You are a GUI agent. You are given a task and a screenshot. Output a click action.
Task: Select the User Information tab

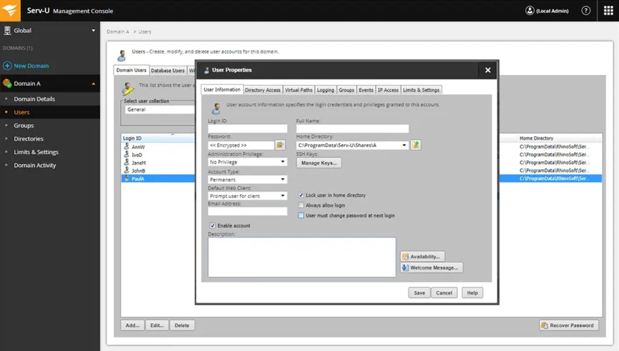tap(222, 90)
